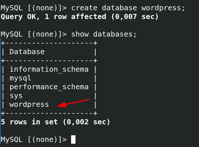Click the top table border line

point(49,43)
